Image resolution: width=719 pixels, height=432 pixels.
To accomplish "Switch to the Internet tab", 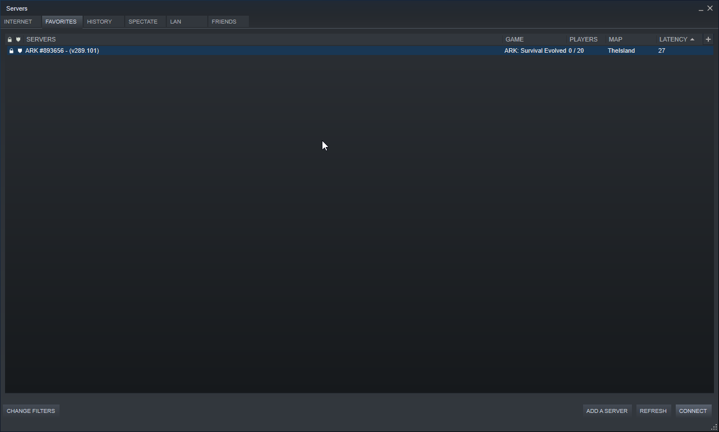I will click(18, 21).
